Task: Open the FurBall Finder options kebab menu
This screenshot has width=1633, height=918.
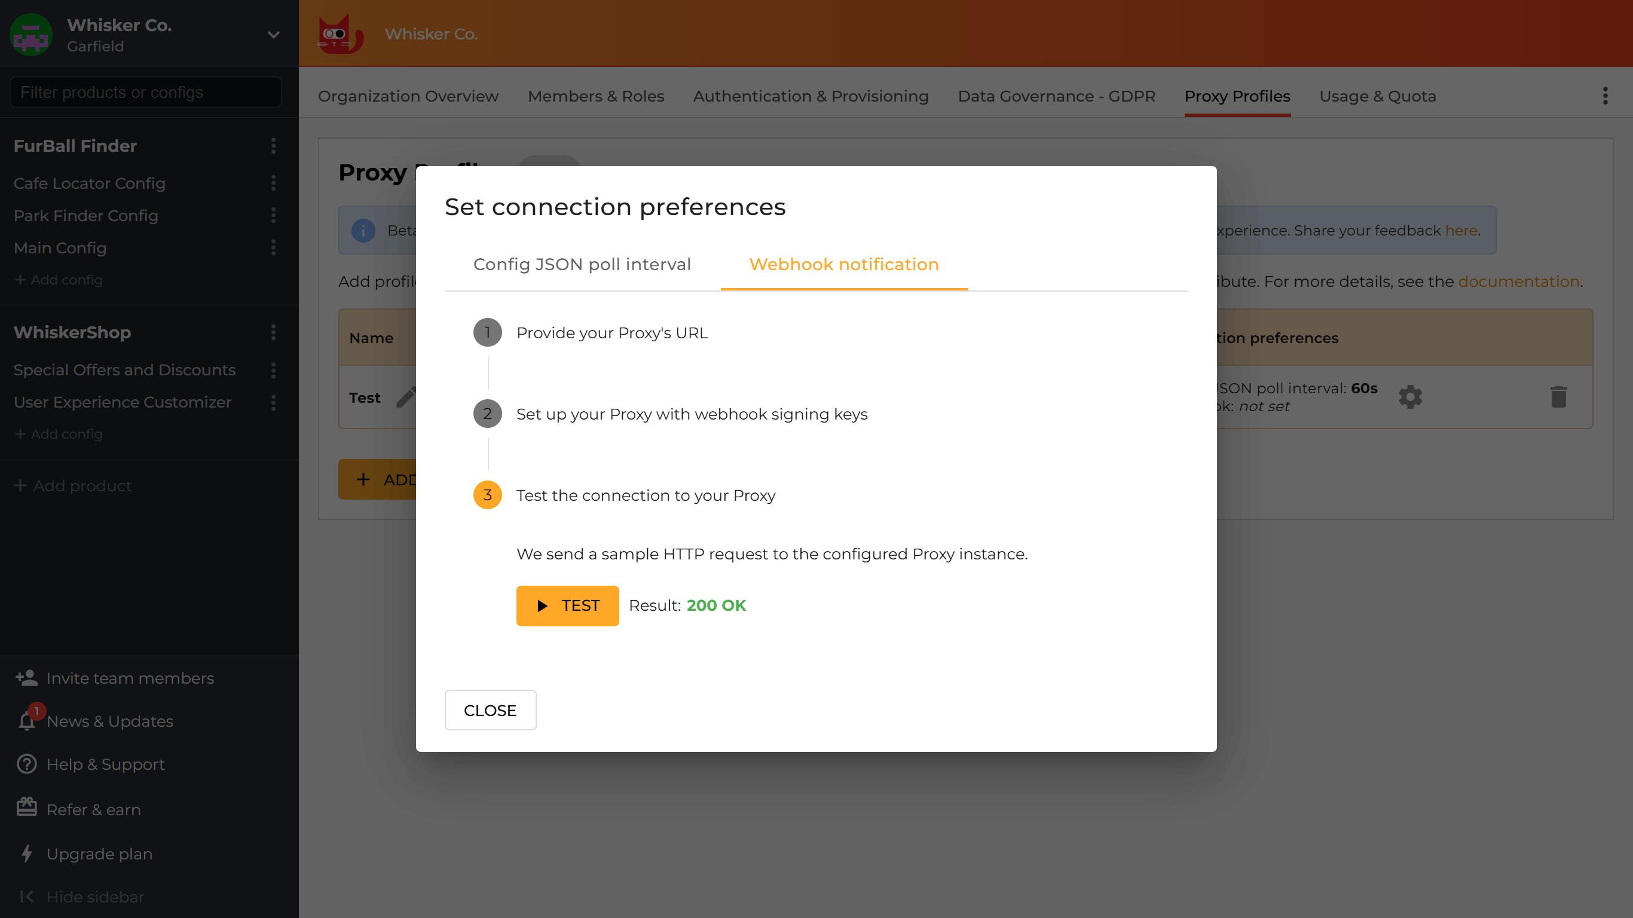Action: tap(273, 146)
